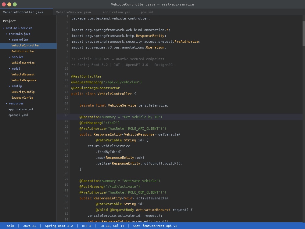This screenshot has height=229, width=305.
Task: Click line number 29 in gutter
Action: (66, 179)
